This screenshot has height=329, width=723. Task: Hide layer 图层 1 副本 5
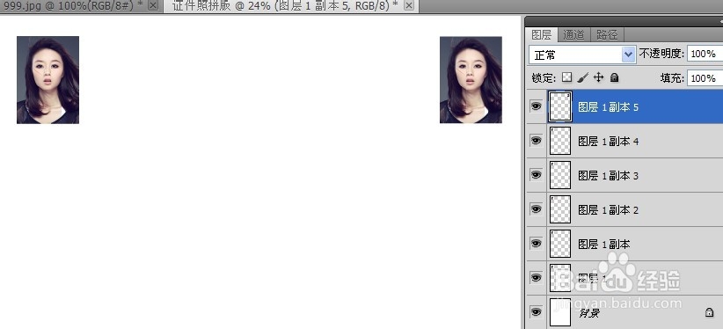[x=536, y=106]
